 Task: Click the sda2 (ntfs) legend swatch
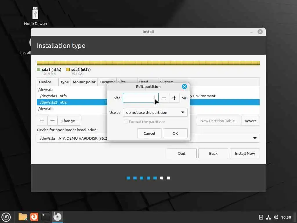(68, 69)
